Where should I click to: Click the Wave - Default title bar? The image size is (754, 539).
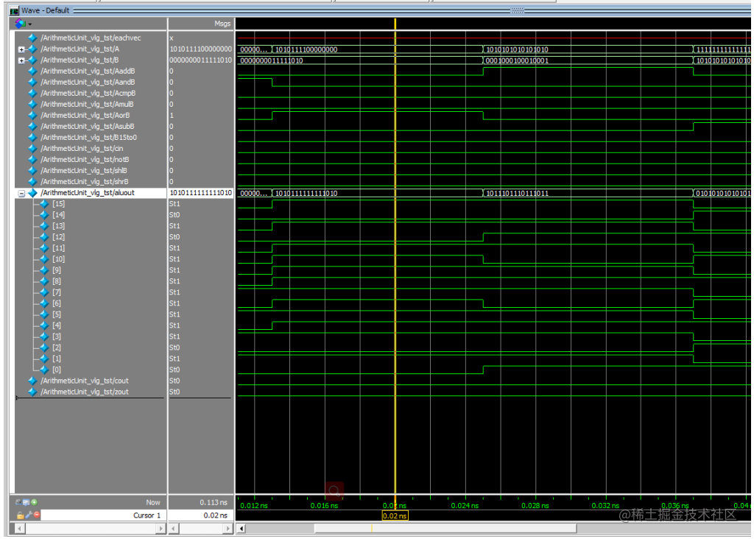pyautogui.click(x=380, y=10)
